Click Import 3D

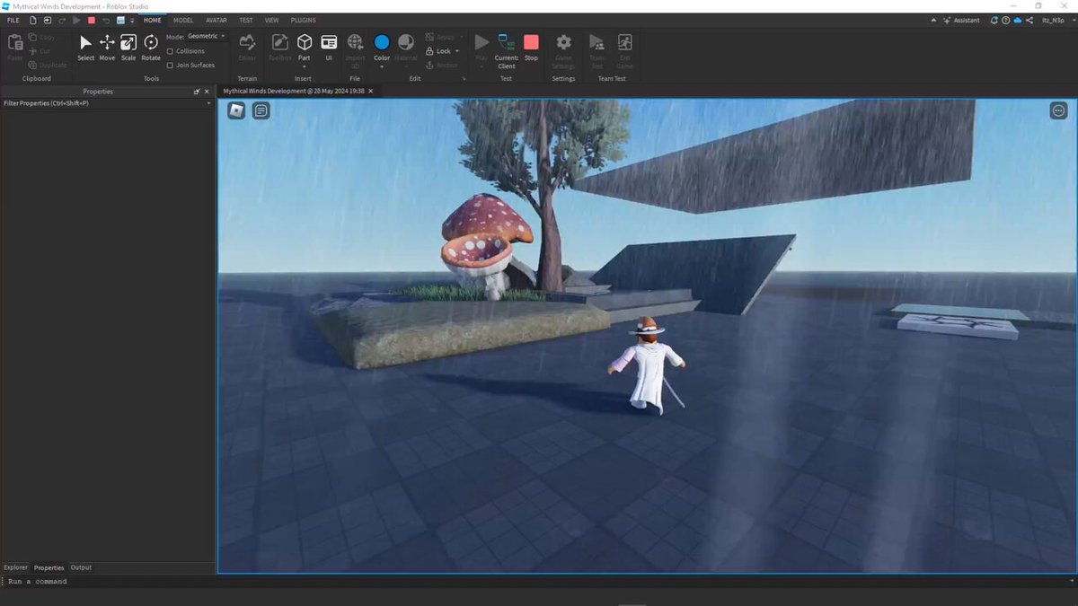356,50
